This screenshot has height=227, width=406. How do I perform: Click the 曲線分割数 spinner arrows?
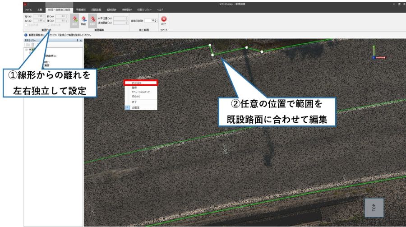(156, 21)
